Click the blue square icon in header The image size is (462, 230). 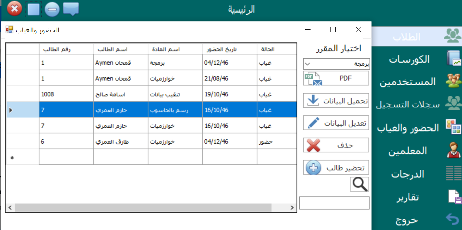click(33, 9)
